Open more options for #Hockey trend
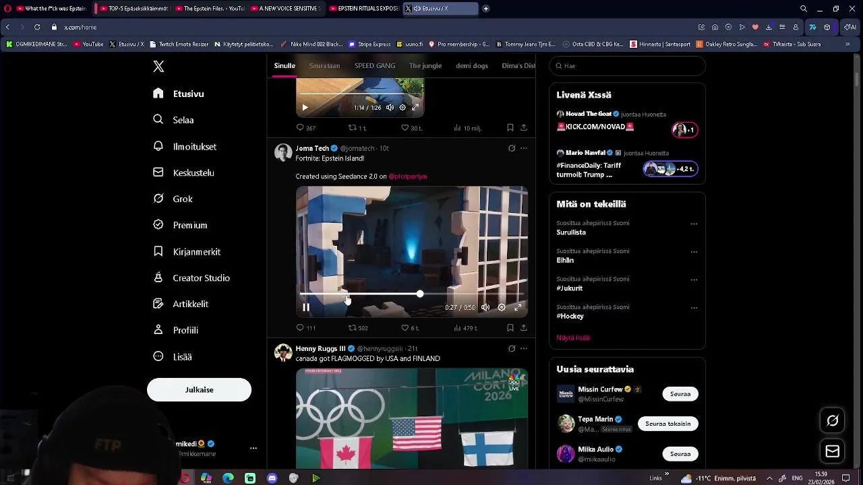This screenshot has height=485, width=863. pyautogui.click(x=694, y=308)
